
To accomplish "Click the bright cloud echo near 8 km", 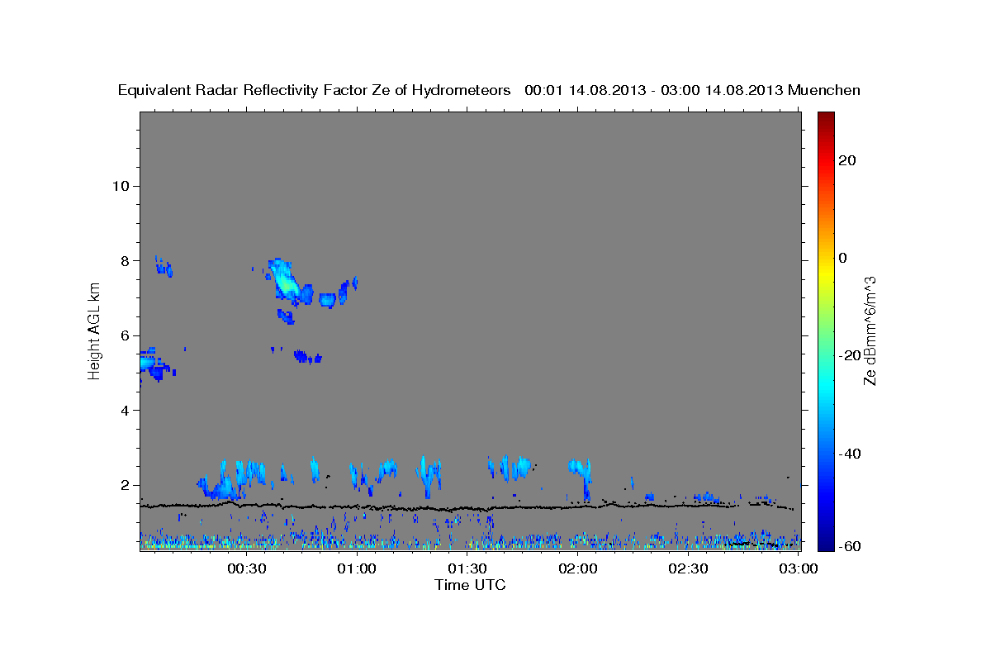I will [285, 281].
